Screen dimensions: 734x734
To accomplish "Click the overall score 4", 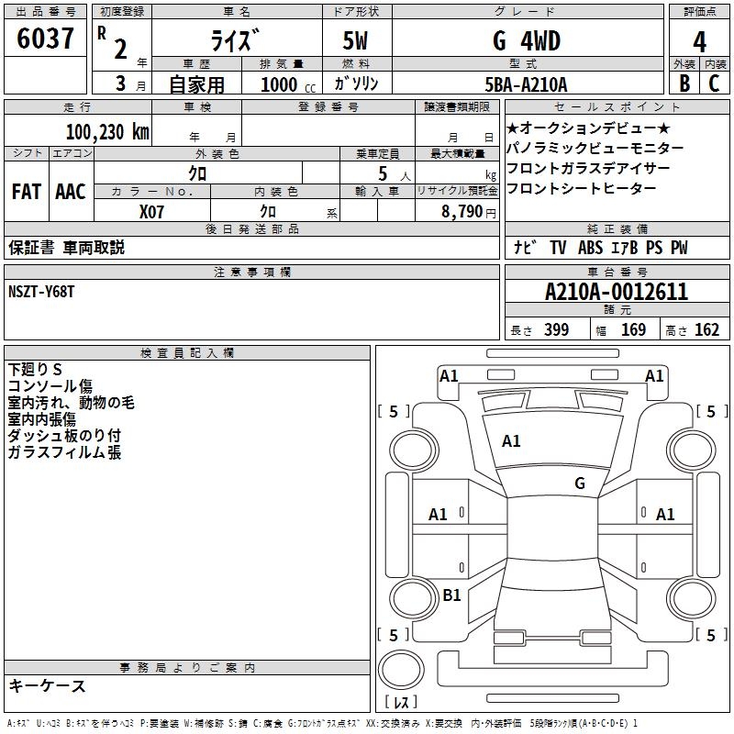I will point(699,41).
